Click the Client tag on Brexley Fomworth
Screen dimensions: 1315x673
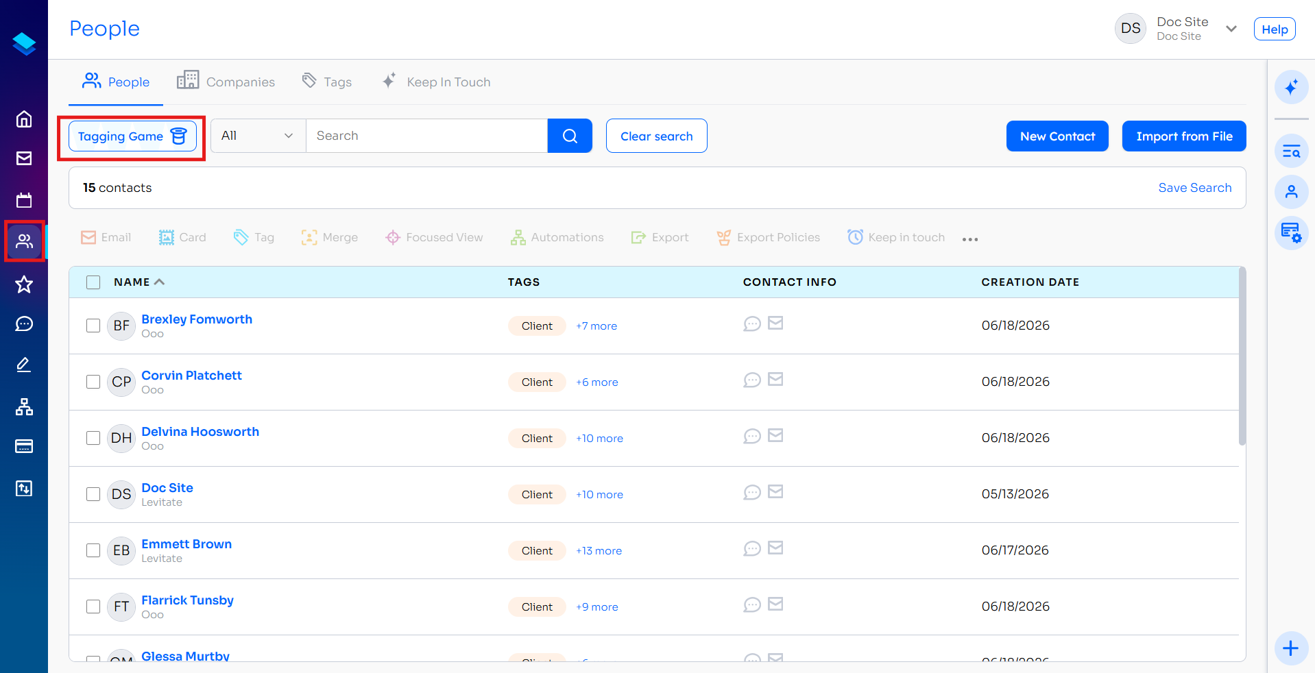[x=537, y=326]
